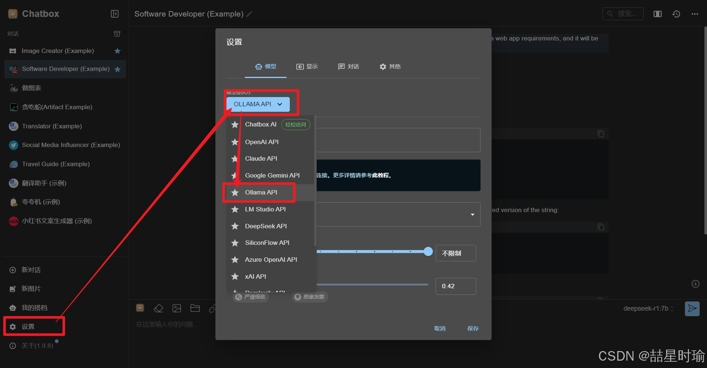Click the star icon beside SiliconFlow API
Viewport: 707px width, 368px height.
coord(235,243)
